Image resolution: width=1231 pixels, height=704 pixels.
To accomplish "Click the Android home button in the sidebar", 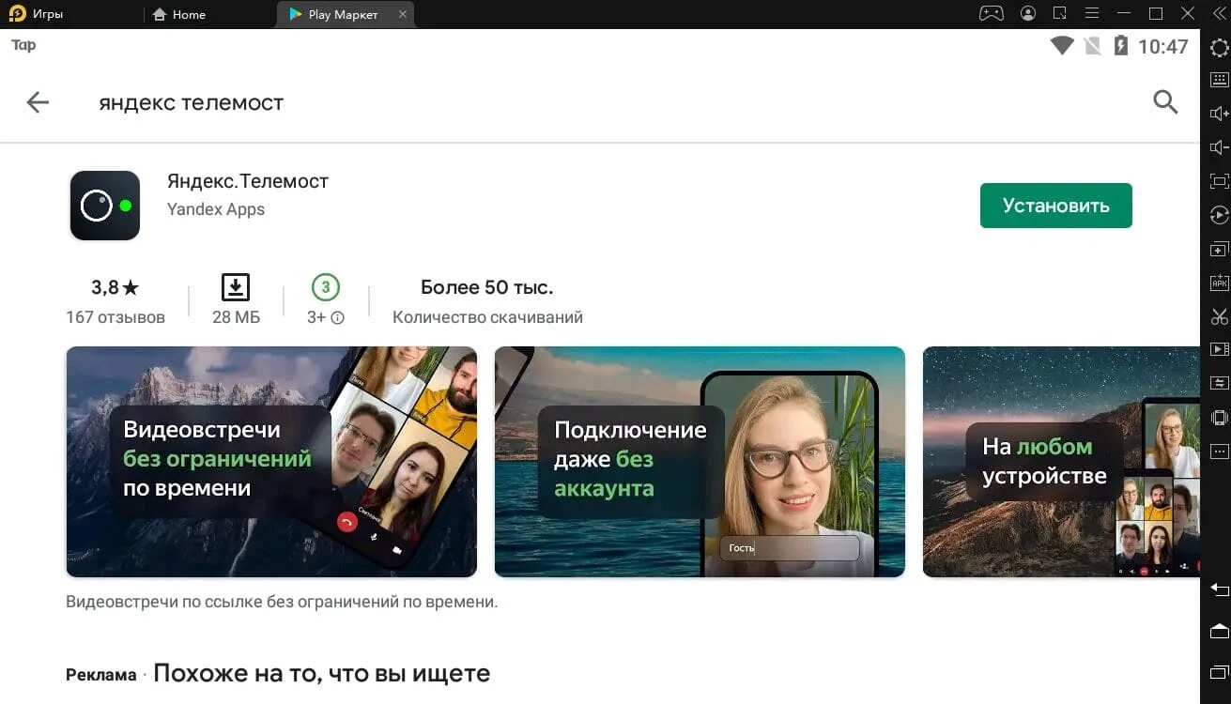I will (1219, 630).
